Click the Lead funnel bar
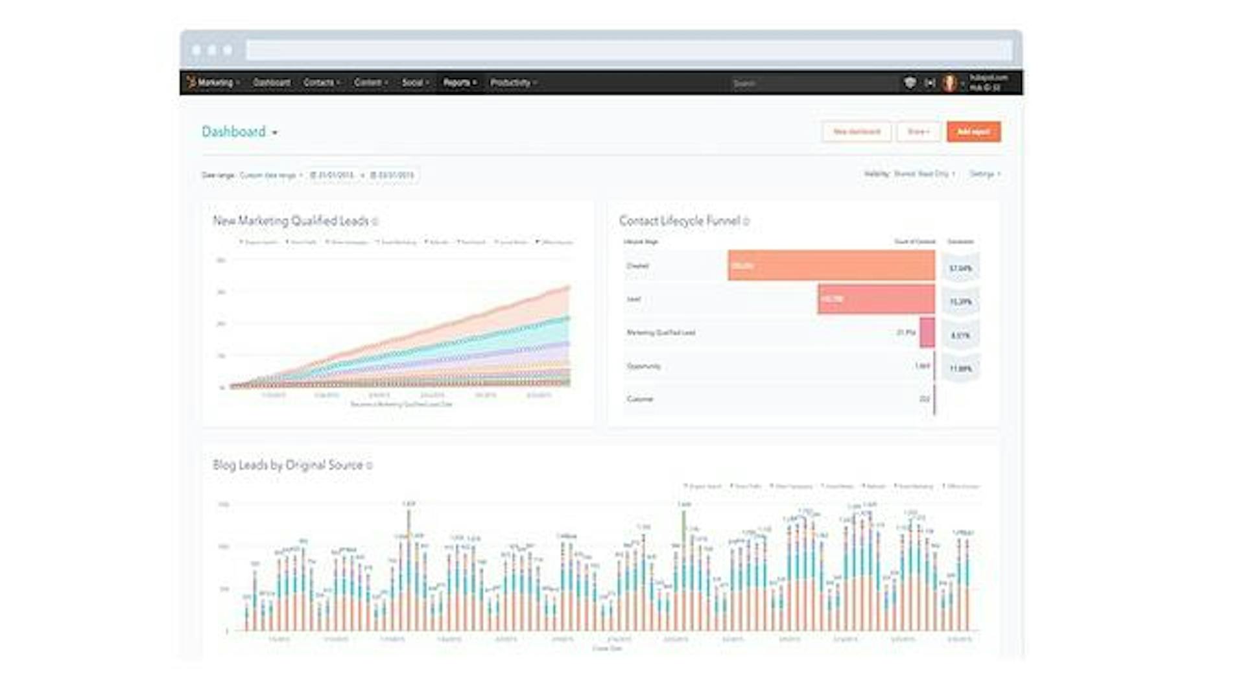This screenshot has width=1245, height=682. point(876,299)
